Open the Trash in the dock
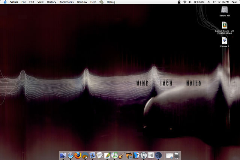Screen dimensions: 240x160 (177, 155)
